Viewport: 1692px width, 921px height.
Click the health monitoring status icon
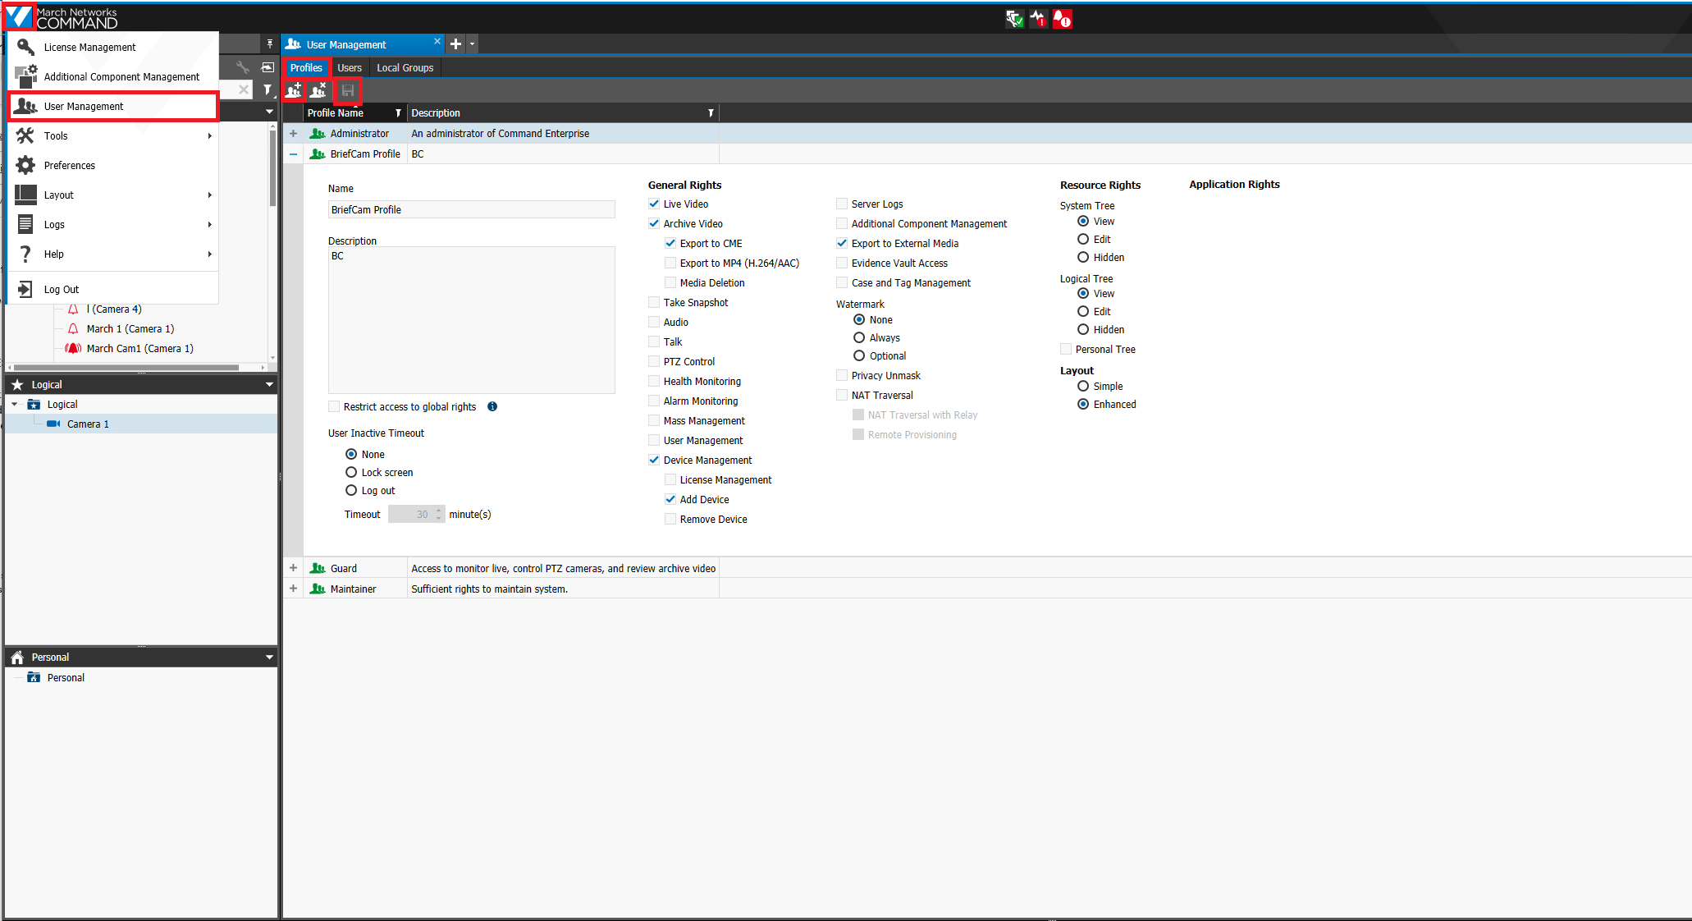pos(1038,19)
